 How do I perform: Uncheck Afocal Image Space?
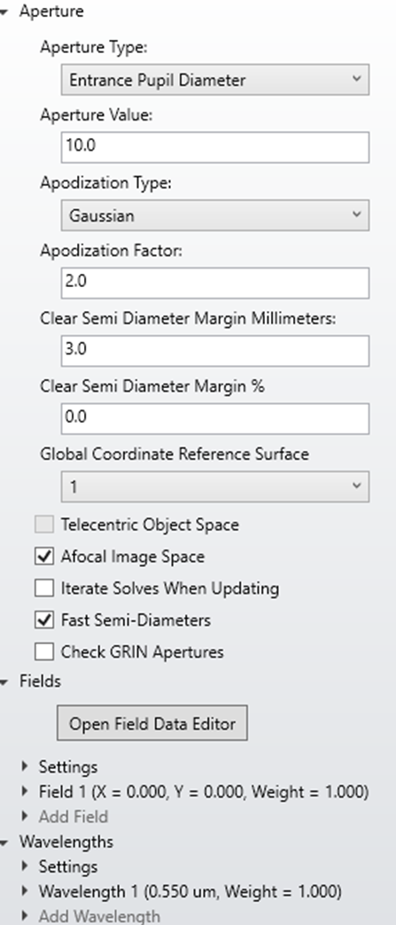[x=44, y=556]
